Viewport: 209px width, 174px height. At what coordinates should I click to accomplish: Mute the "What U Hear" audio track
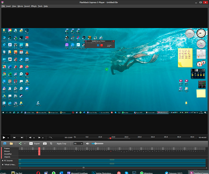tap(3, 164)
